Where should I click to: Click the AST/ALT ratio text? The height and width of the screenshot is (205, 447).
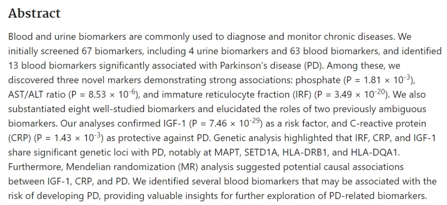(x=36, y=95)
